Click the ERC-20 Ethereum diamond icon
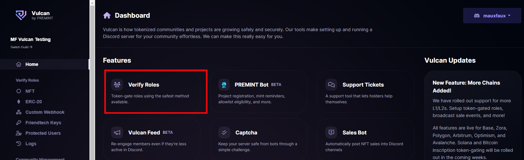Viewport: 524px width, 160px height. coord(19,102)
